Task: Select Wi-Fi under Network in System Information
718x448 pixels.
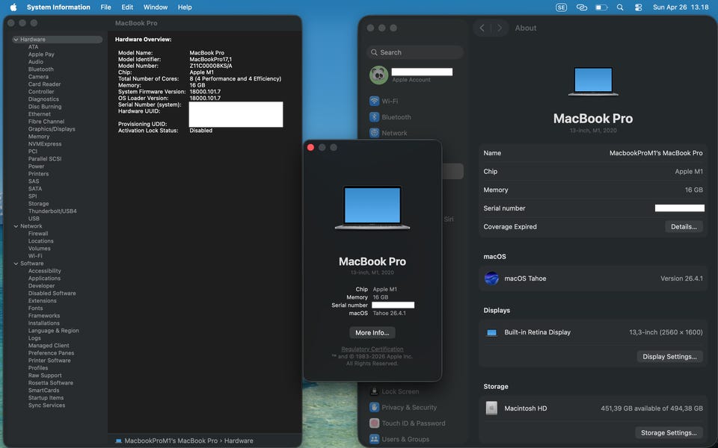Action: point(35,256)
